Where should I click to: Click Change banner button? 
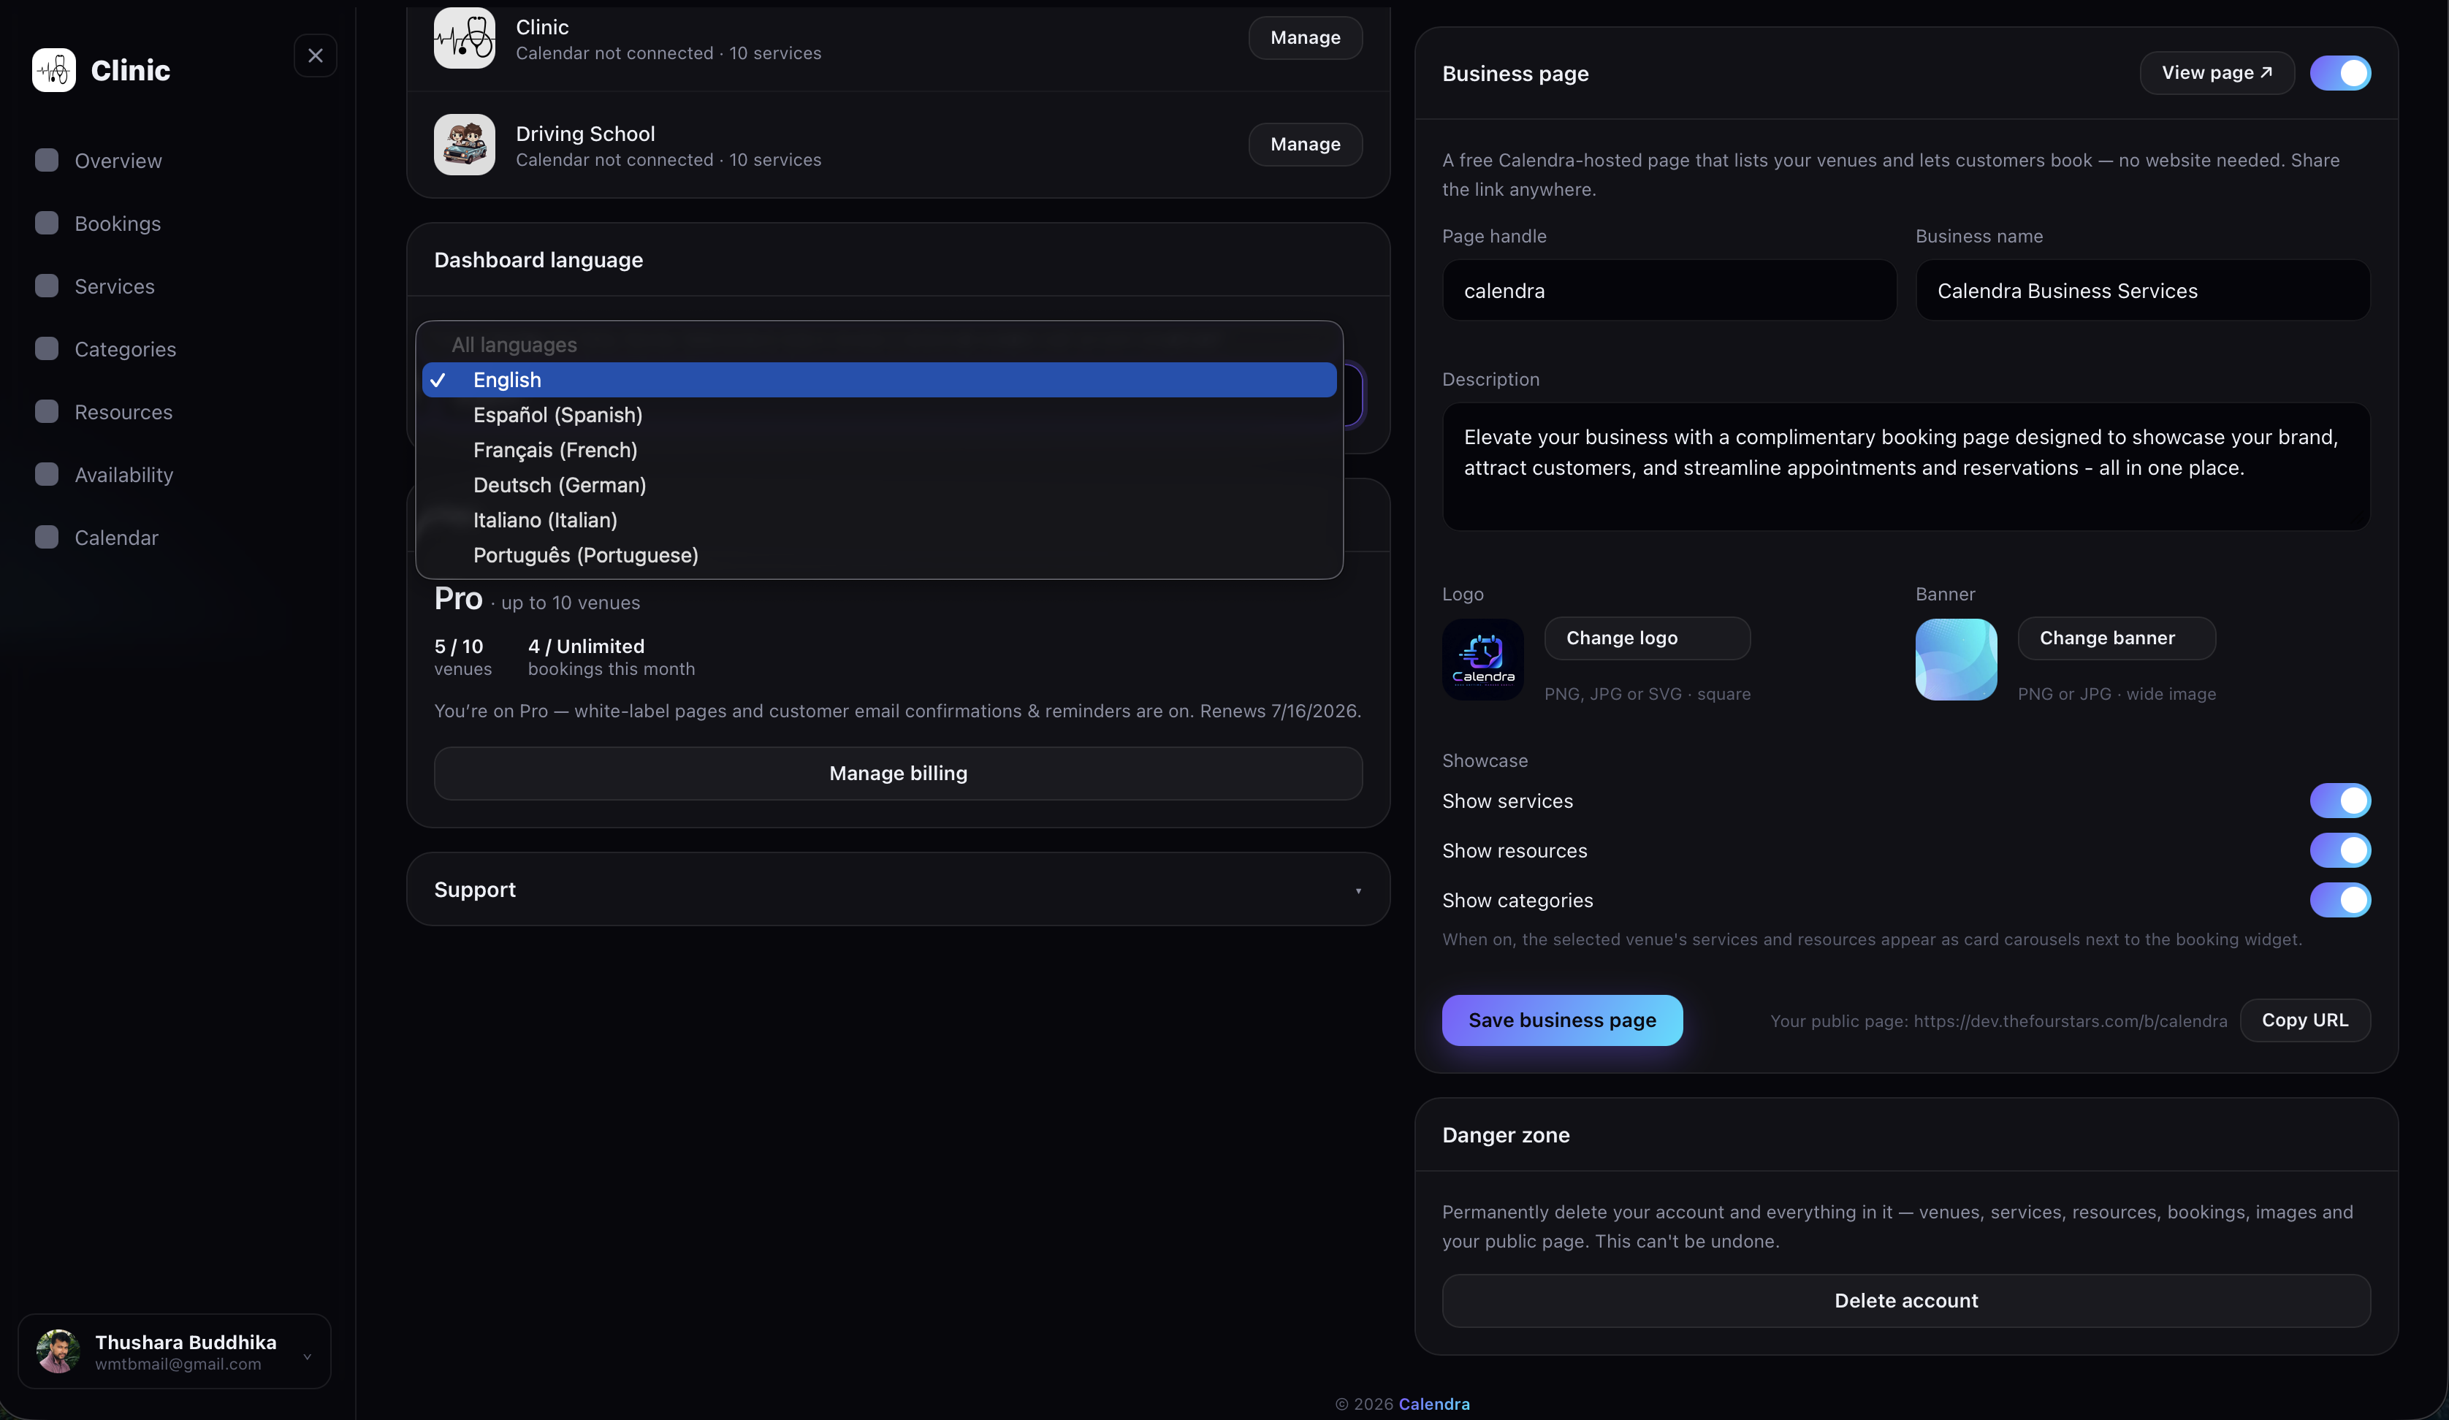(x=2117, y=638)
